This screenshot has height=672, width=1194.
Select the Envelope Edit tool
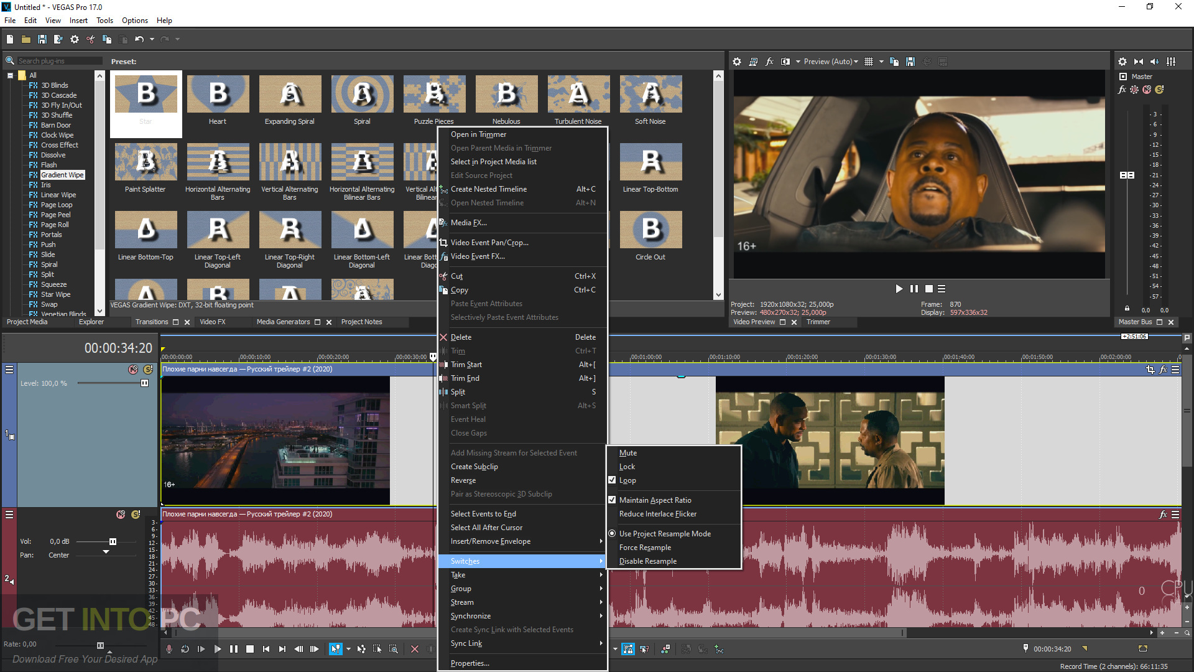361,649
